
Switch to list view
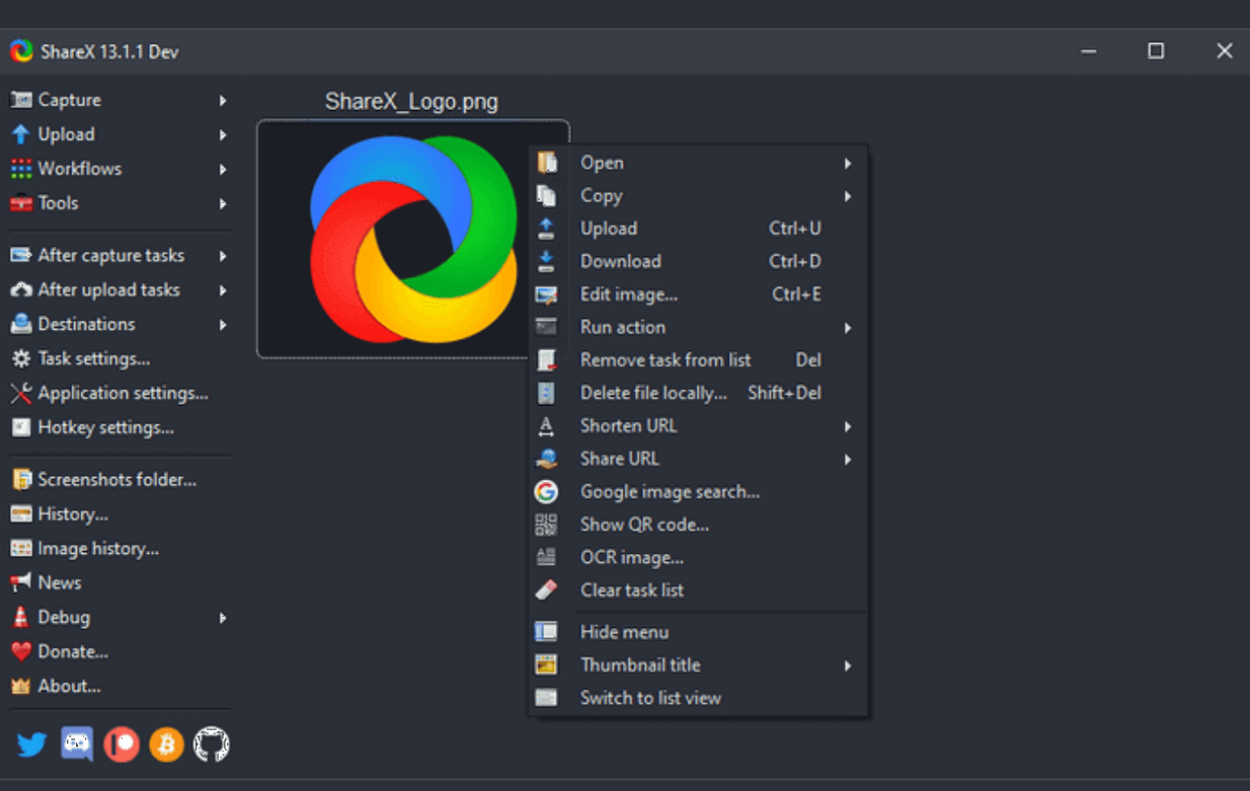point(650,697)
